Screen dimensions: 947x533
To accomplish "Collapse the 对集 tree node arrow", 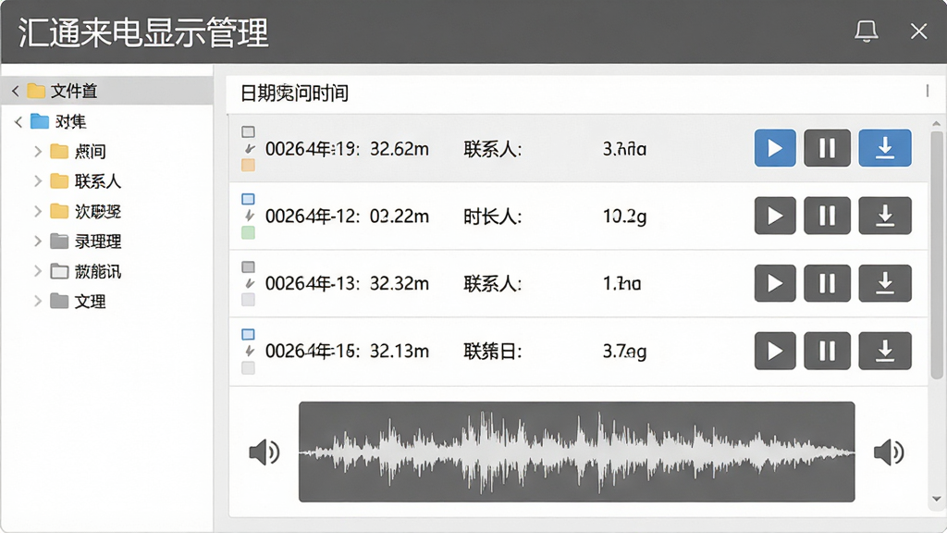I will (18, 122).
